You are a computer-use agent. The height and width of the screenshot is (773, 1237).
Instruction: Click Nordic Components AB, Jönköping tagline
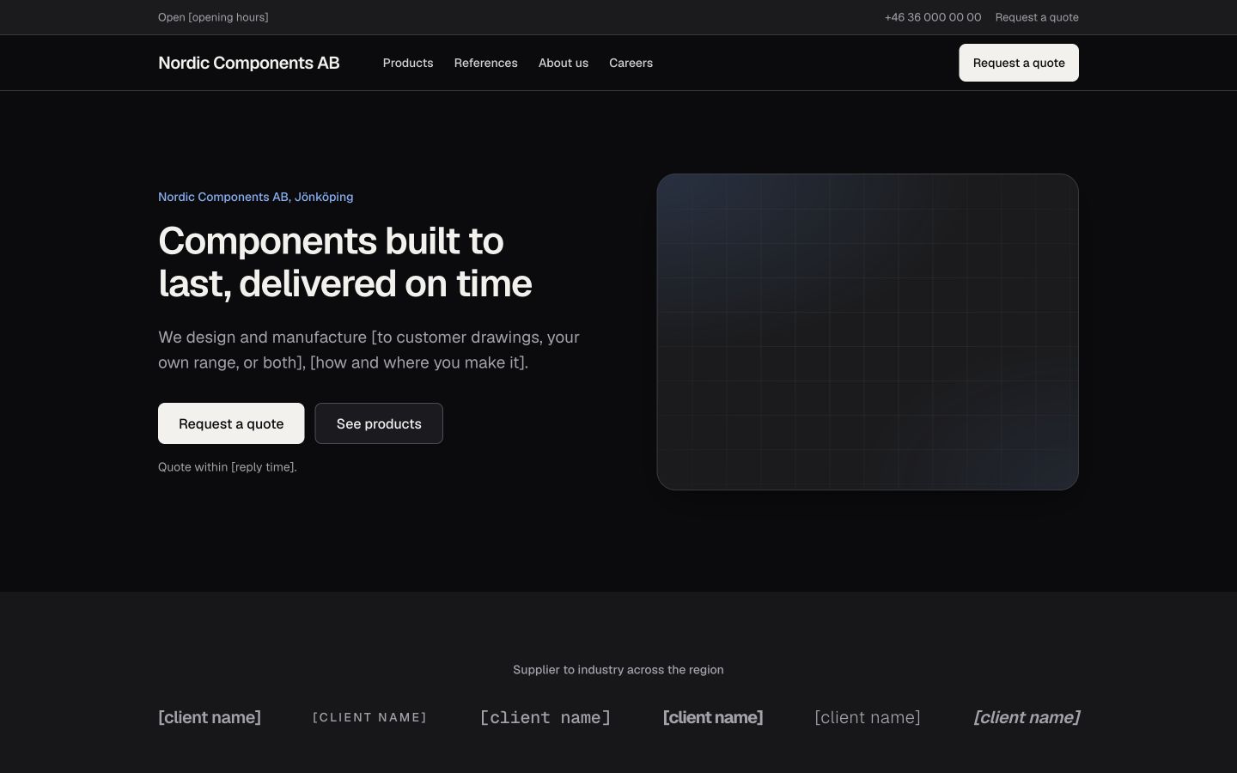(256, 197)
